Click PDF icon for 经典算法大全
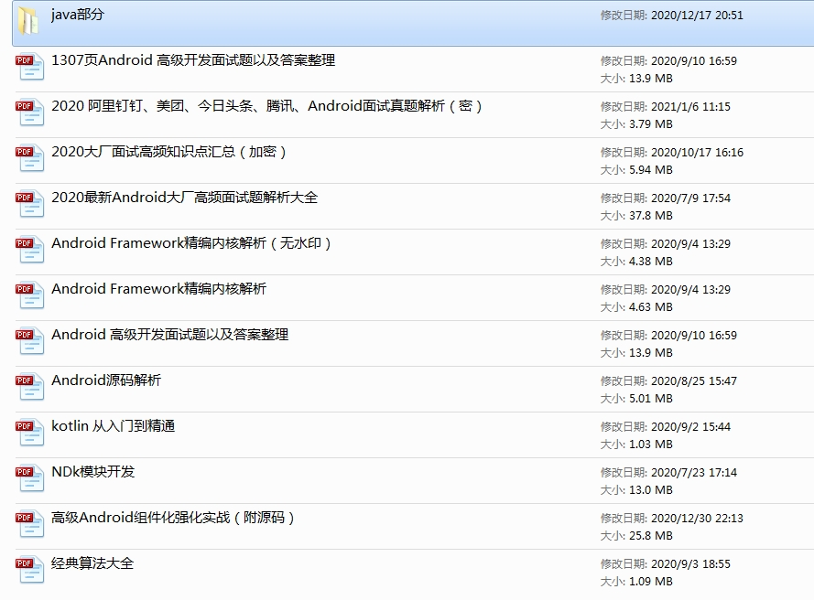 [x=29, y=570]
